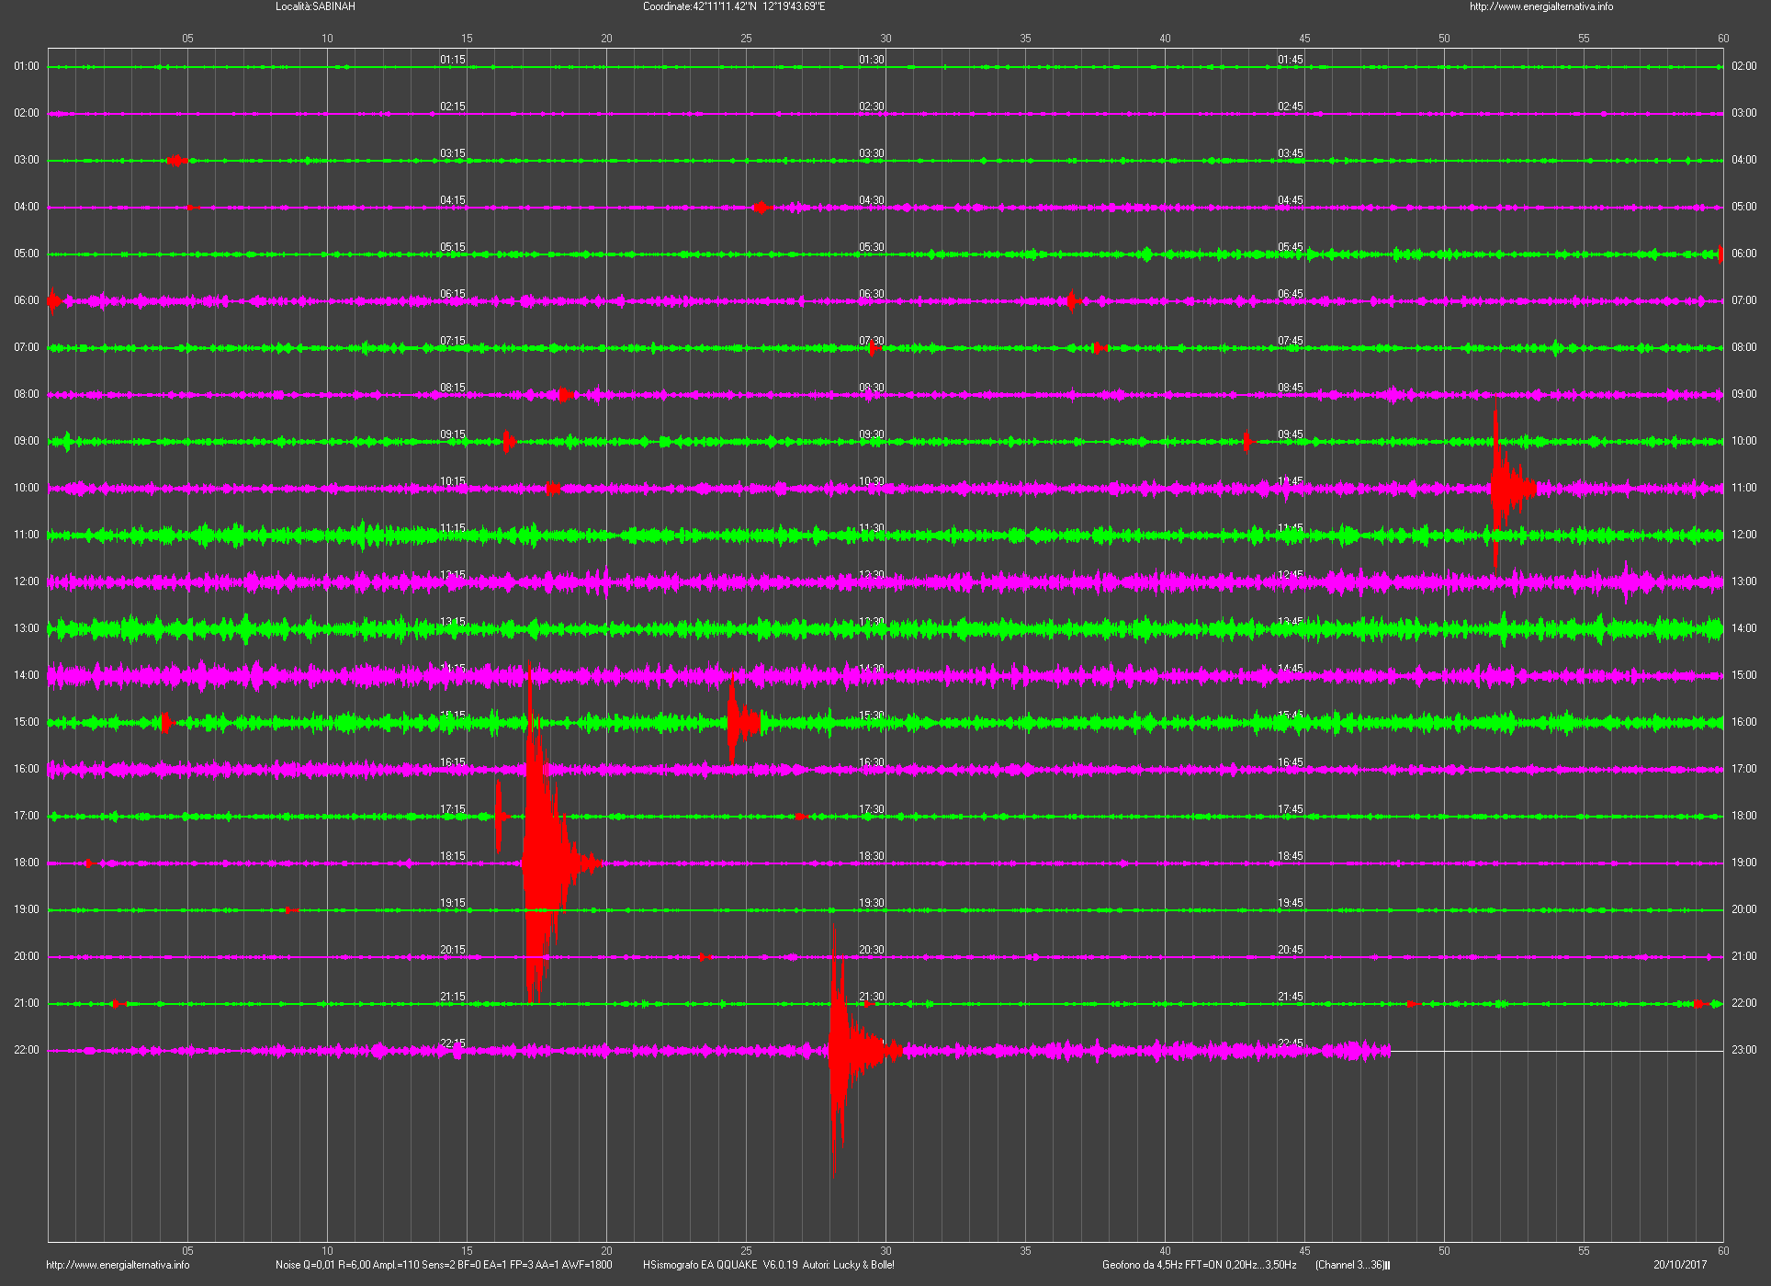1771x1286 pixels.
Task: Click the 03:45 quarter-hour label
Action: pos(1291,153)
